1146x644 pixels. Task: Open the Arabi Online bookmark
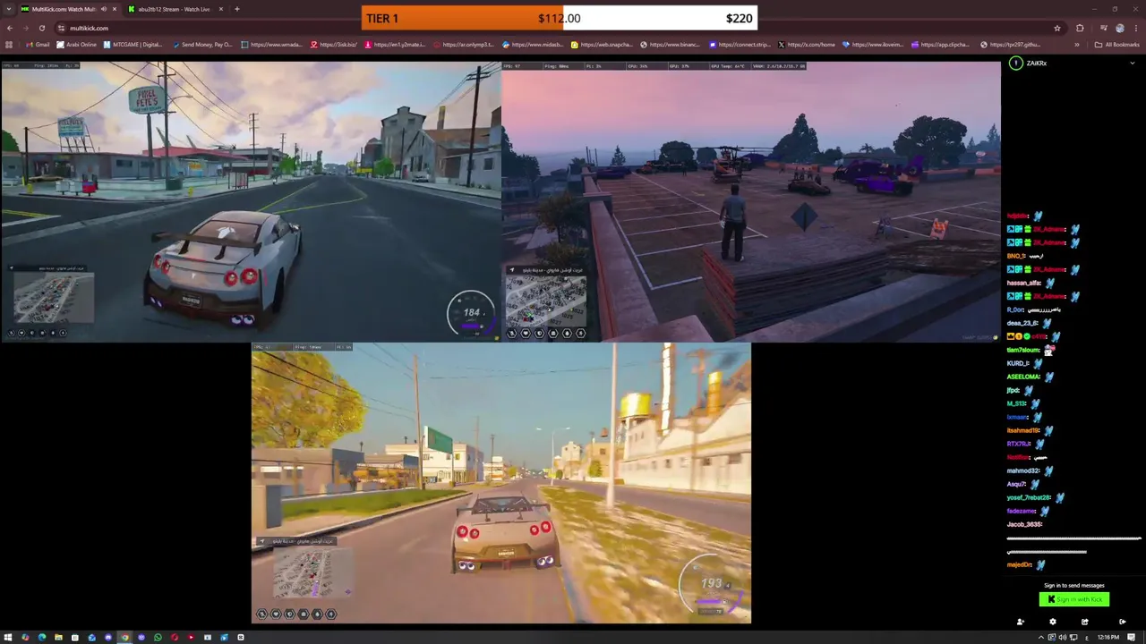(x=76, y=44)
